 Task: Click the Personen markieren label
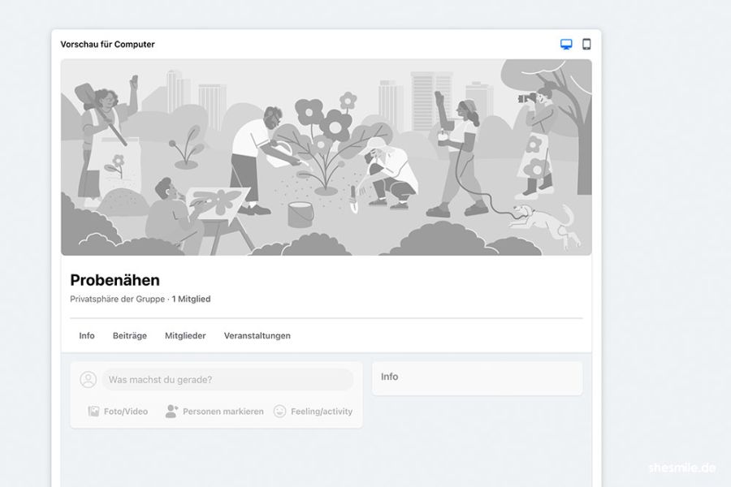click(223, 412)
